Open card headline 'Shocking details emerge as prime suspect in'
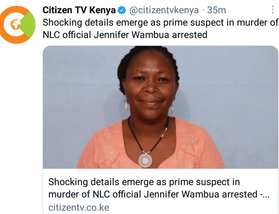Screen dimensions: 279x214 coord(144,182)
